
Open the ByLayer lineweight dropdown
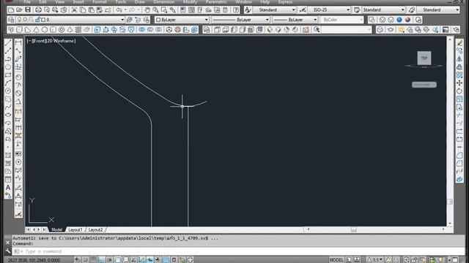[295, 20]
